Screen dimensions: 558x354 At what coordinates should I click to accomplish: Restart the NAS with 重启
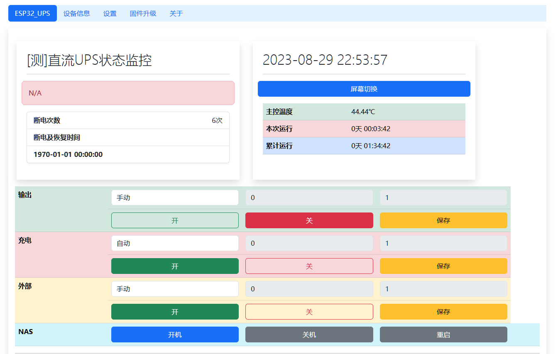click(443, 334)
